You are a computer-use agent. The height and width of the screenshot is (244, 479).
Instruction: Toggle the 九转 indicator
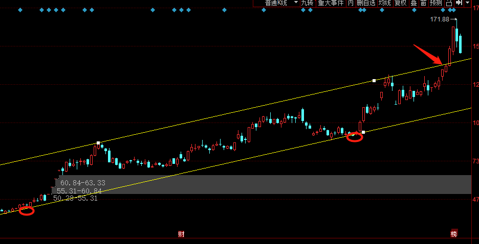(x=307, y=3)
